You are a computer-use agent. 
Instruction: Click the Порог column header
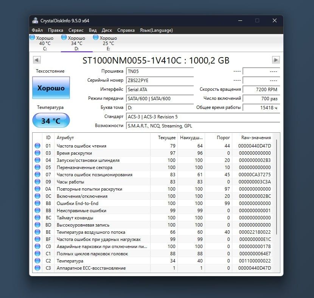click(x=218, y=138)
